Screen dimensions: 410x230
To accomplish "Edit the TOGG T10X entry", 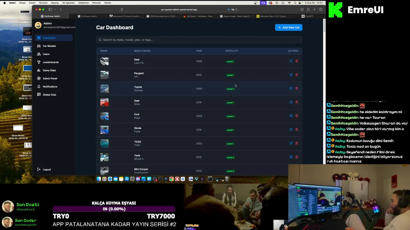I will point(291,143).
